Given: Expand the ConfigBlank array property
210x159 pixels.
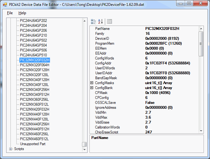Looking at the screenshot, I should point(92,88).
